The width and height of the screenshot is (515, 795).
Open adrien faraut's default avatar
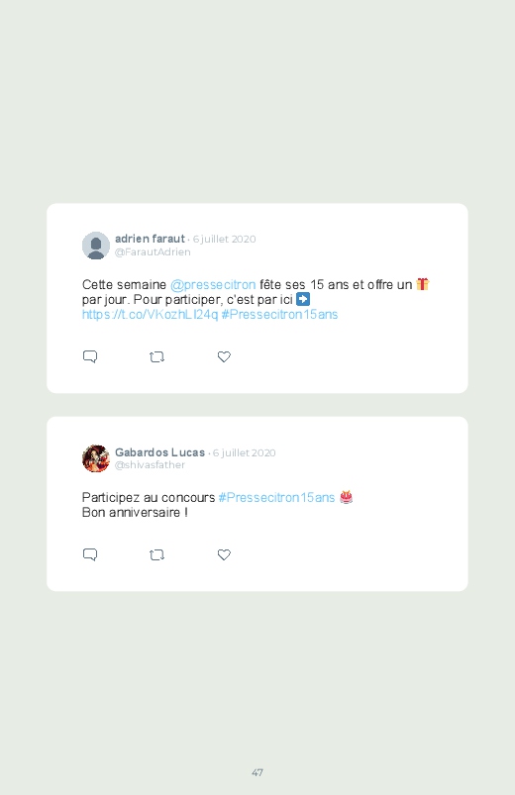pos(96,246)
